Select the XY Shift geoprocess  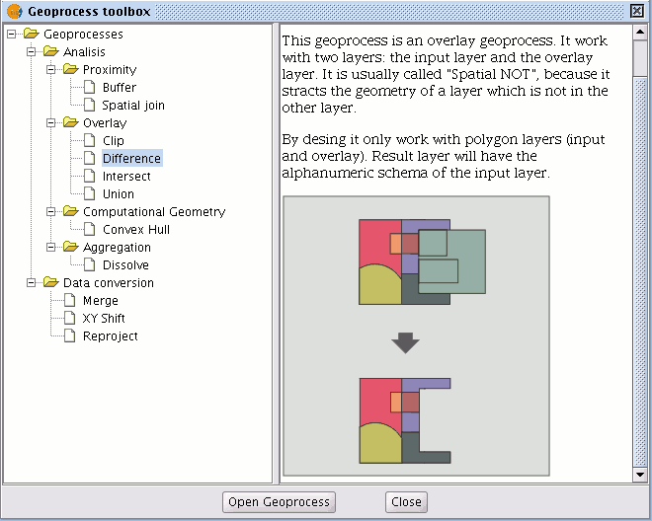(104, 319)
